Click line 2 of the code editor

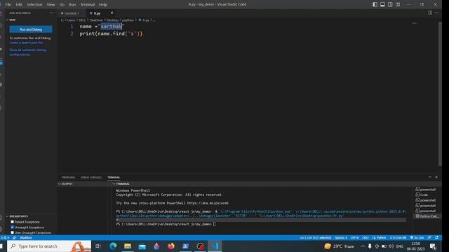click(x=111, y=34)
